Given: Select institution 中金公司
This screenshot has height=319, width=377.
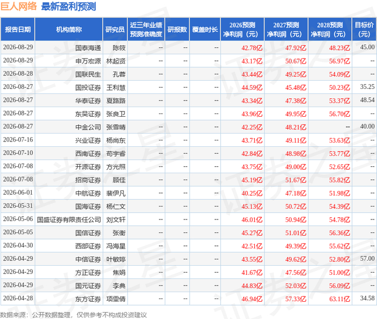Looking at the screenshot, I should click(88, 127).
